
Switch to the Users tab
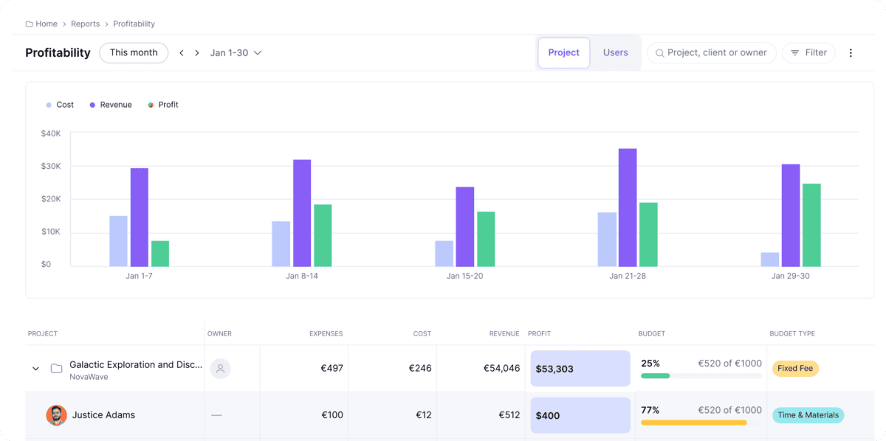tap(616, 53)
